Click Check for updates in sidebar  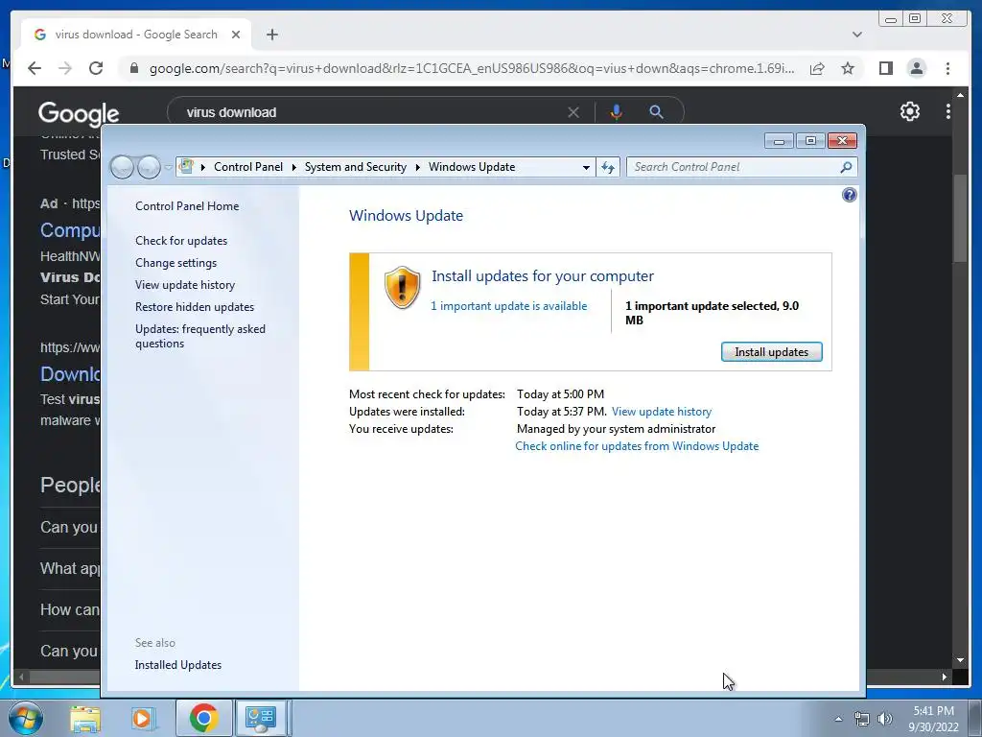(x=181, y=241)
